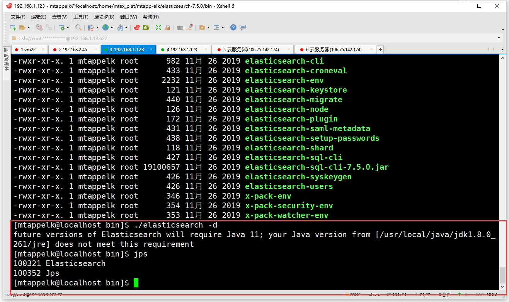Open the 帮助(H) menu
509x302 pixels.
tap(151, 17)
